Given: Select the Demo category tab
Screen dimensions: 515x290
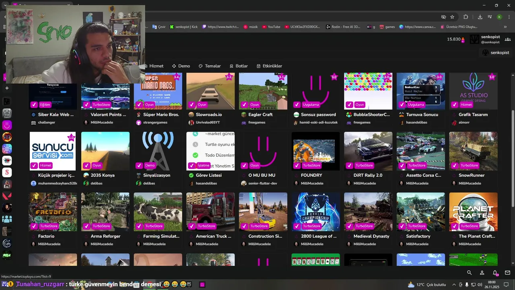Looking at the screenshot, I should 181,66.
